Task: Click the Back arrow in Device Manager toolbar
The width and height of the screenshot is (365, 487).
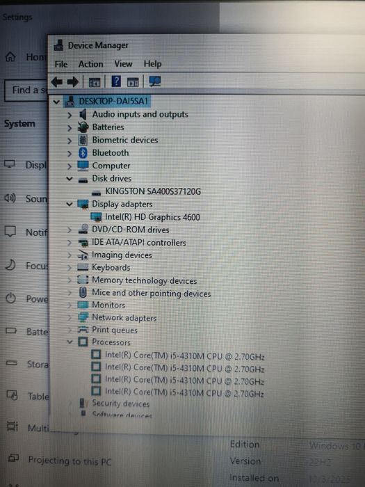Action: click(57, 82)
